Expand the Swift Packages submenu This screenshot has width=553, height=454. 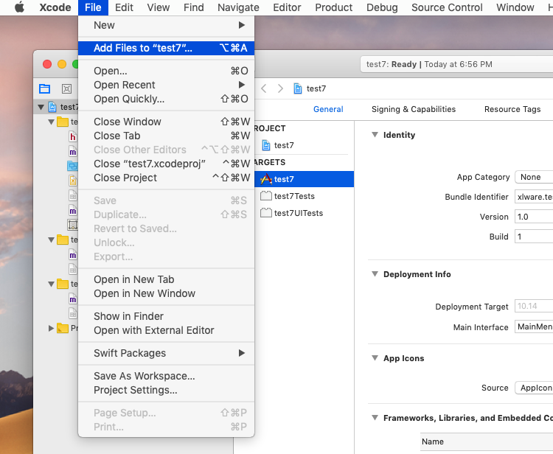click(166, 353)
